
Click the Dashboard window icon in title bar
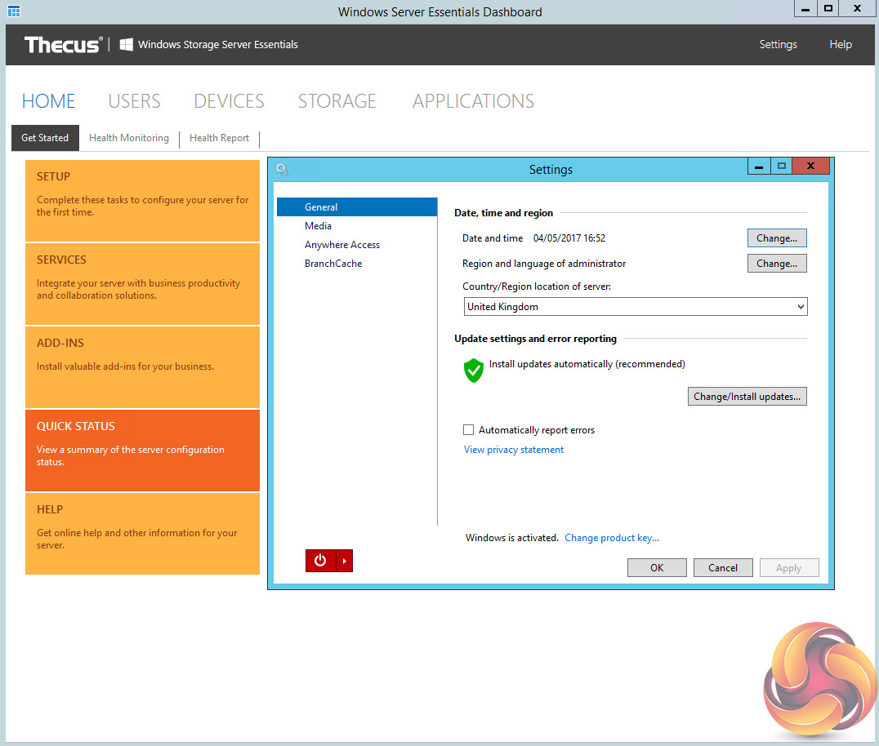[x=14, y=11]
